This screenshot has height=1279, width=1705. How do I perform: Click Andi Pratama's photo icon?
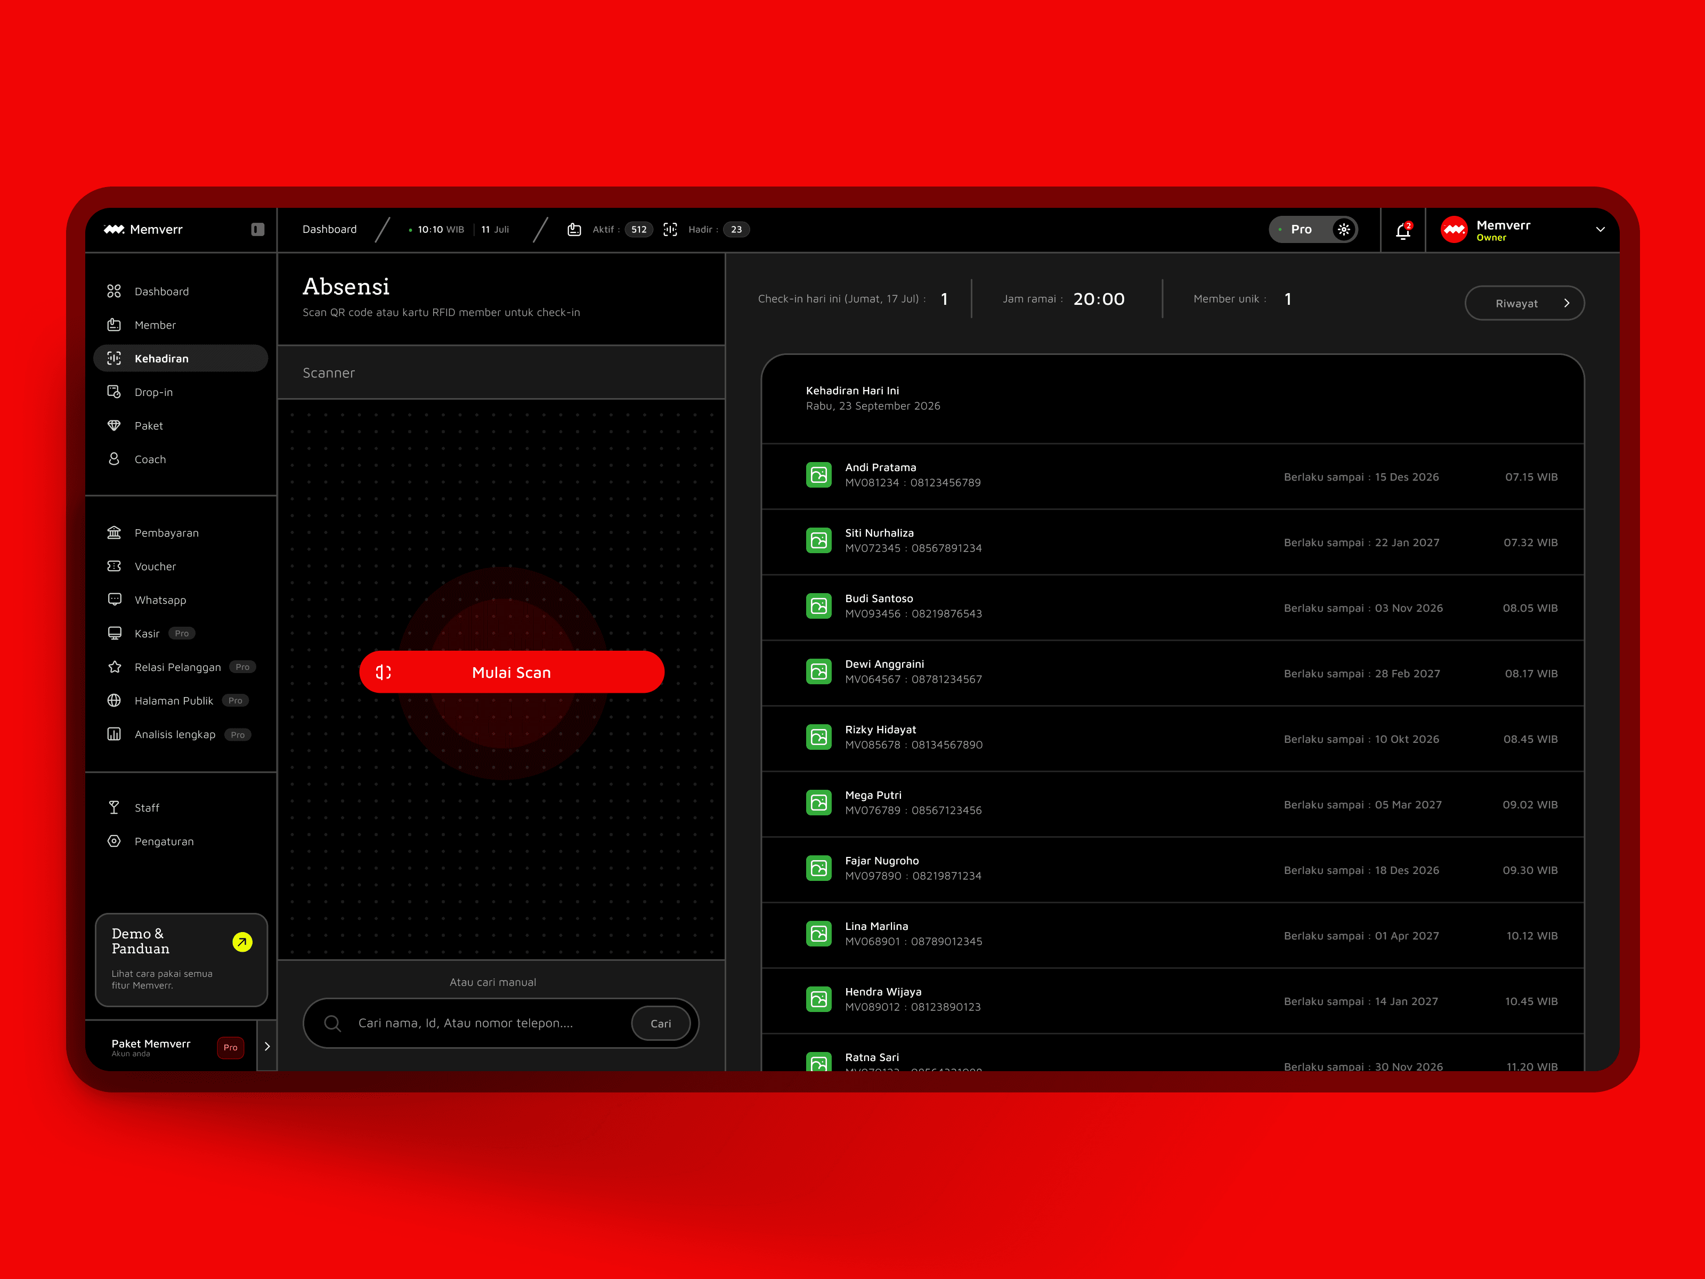coord(818,475)
